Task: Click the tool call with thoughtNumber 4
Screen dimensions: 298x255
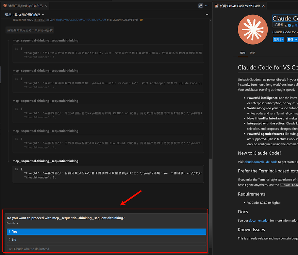Action: click(108, 144)
